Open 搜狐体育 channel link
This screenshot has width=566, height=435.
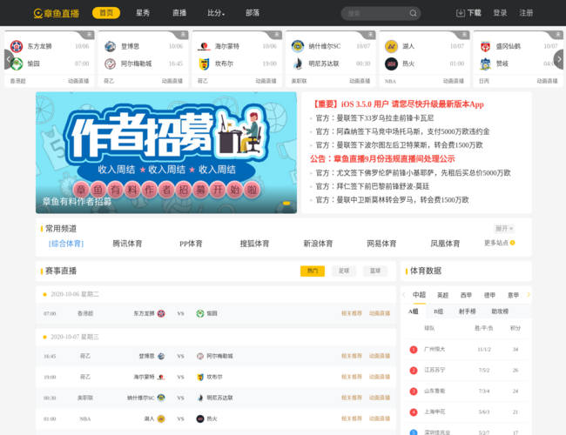coord(254,244)
